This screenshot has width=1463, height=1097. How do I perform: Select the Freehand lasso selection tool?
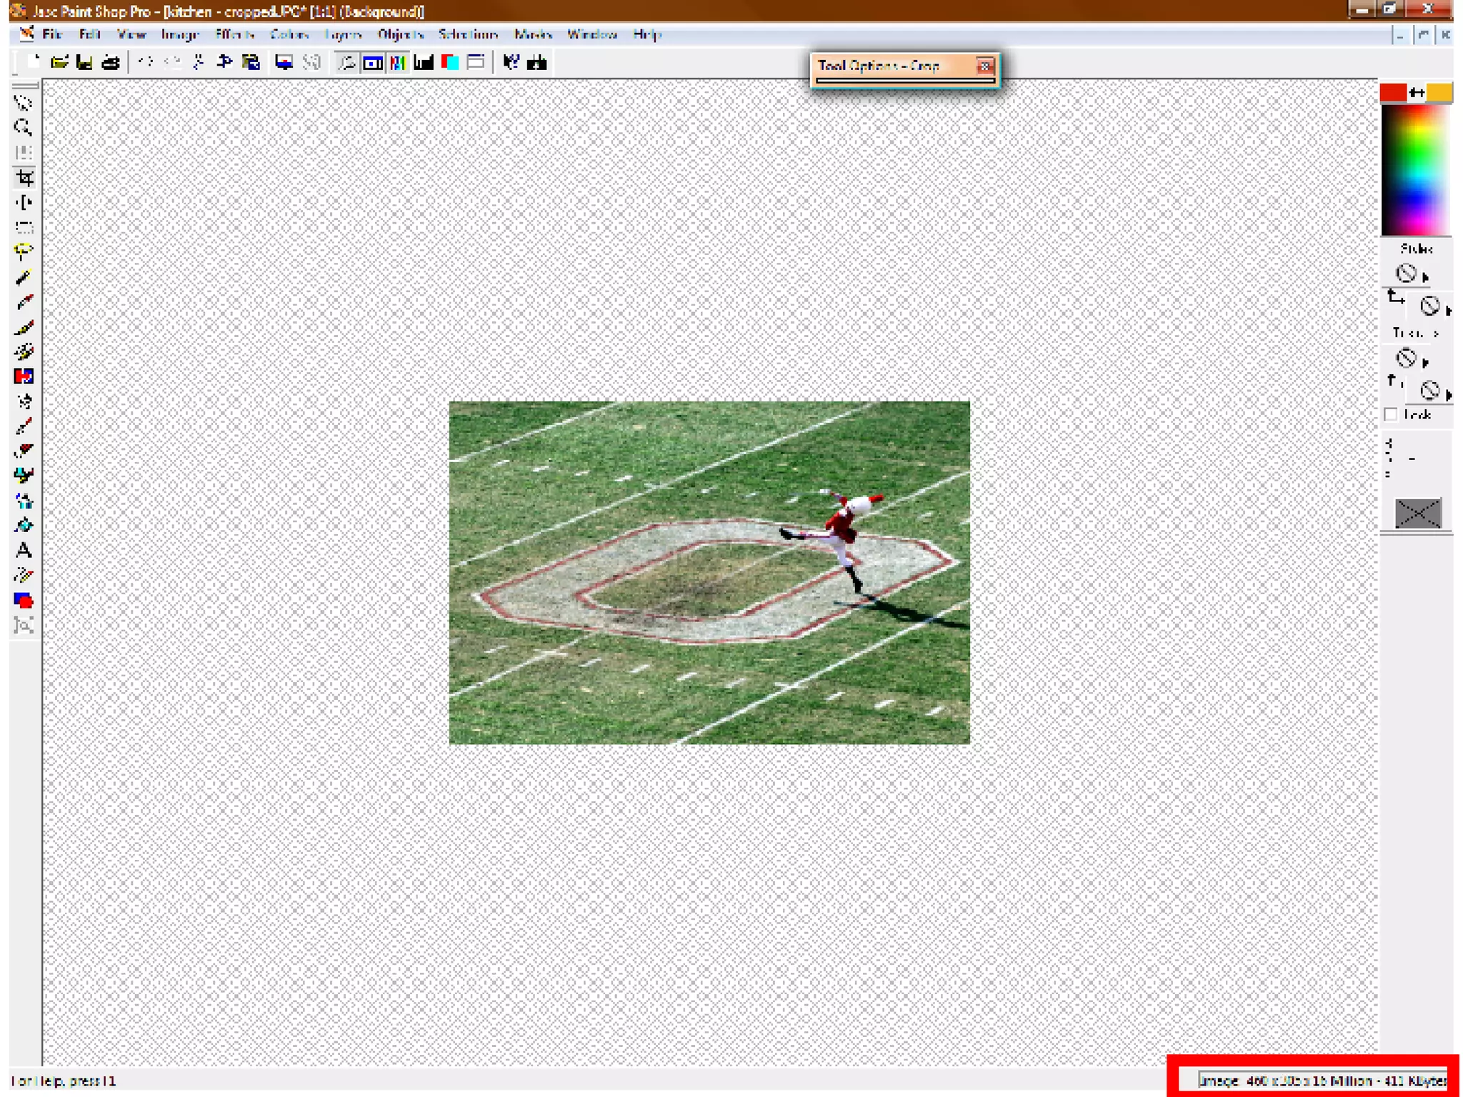point(24,252)
